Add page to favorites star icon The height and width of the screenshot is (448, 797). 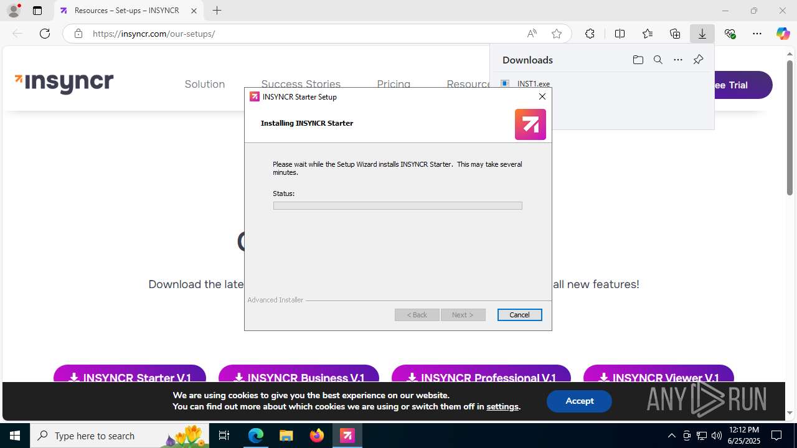[557, 34]
